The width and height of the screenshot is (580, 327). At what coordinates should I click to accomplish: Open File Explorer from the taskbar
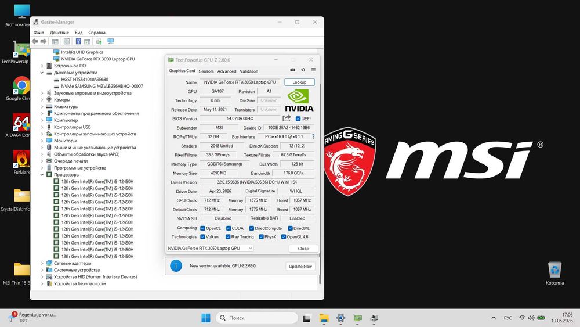324,318
